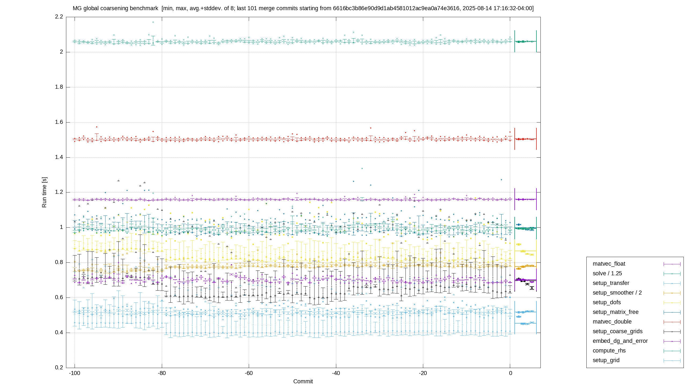Click the 2.2 y-axis tick label
This screenshot has width=687, height=386.
coord(59,17)
